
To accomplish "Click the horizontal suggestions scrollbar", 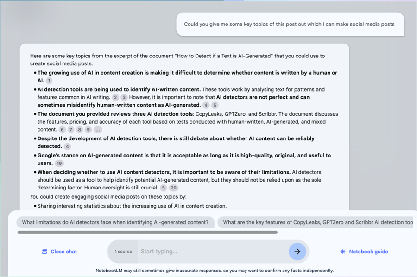I will coord(147,233).
